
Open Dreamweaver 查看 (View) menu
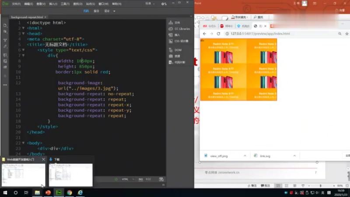41,4
